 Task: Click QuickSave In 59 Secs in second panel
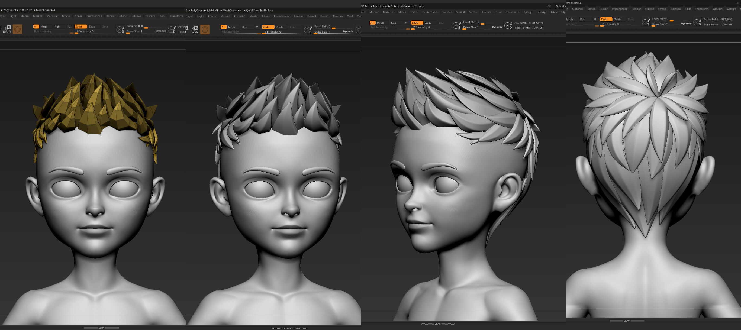tap(258, 10)
